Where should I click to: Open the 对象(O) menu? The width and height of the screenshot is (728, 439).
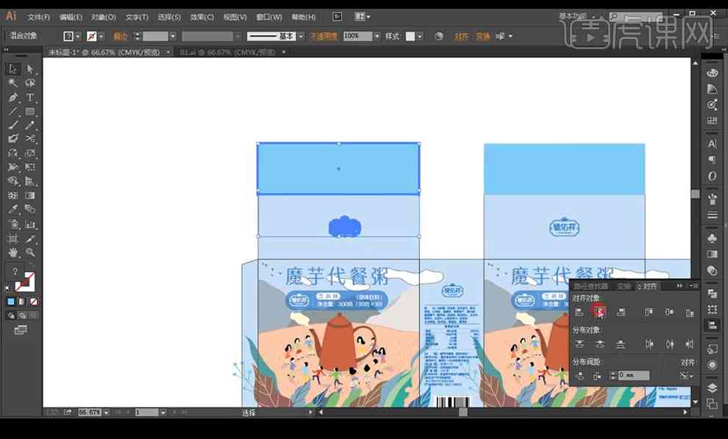pyautogui.click(x=104, y=17)
